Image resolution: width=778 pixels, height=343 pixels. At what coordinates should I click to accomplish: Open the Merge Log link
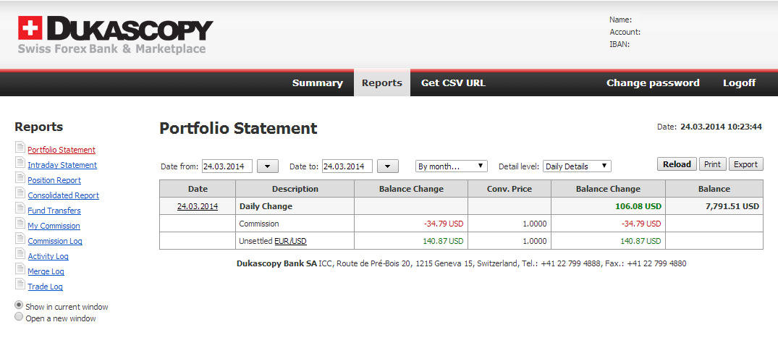(46, 271)
